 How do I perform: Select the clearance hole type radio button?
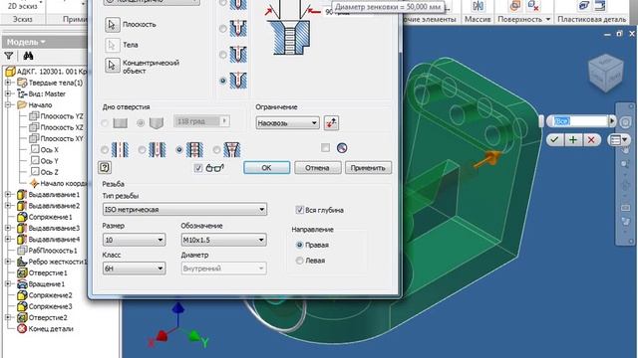tap(142, 150)
